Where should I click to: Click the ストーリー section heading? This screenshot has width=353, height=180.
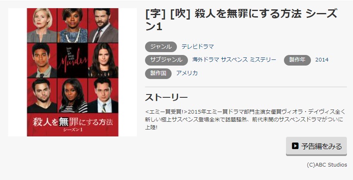coord(166,98)
